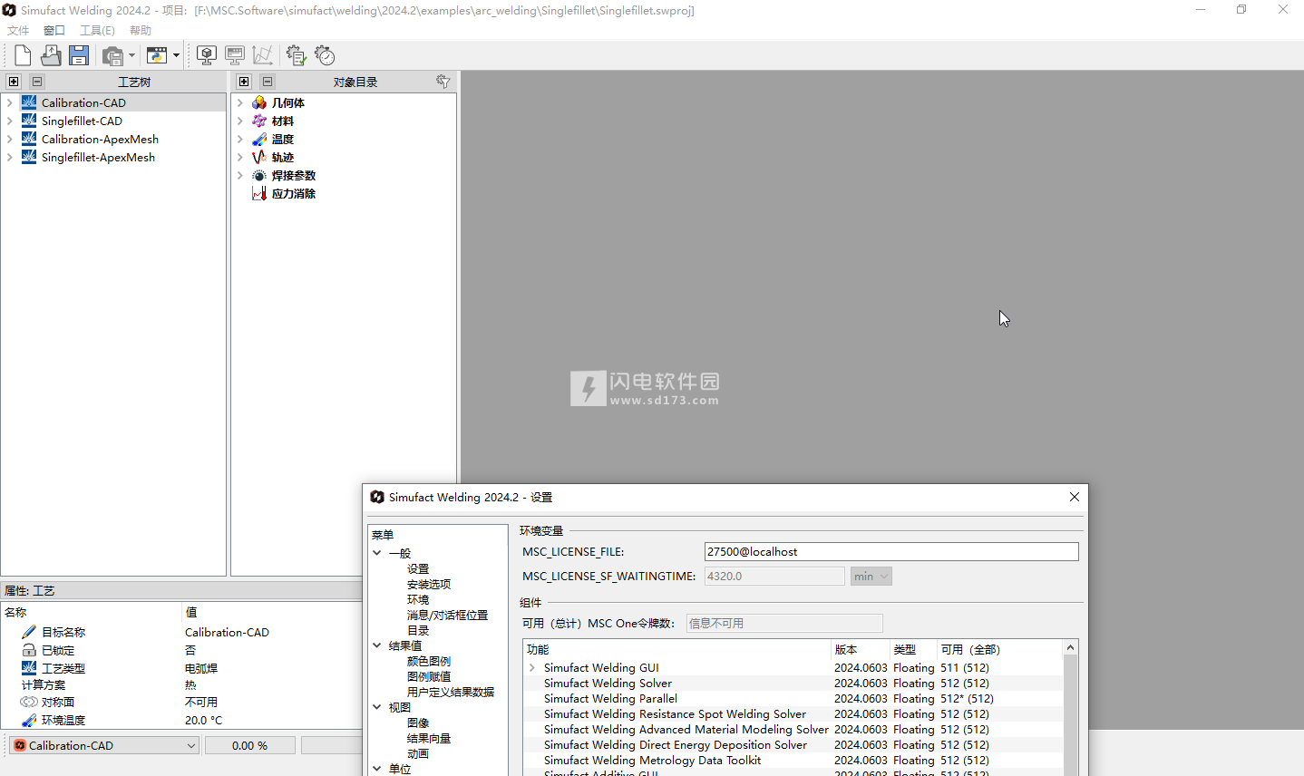Click the 已锁定 lock icon in properties
1304x776 pixels.
pyautogui.click(x=29, y=650)
